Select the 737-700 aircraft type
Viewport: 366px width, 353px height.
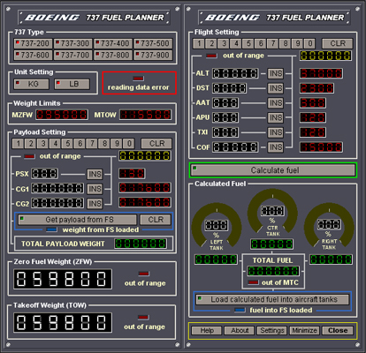pyautogui.click(x=73, y=55)
